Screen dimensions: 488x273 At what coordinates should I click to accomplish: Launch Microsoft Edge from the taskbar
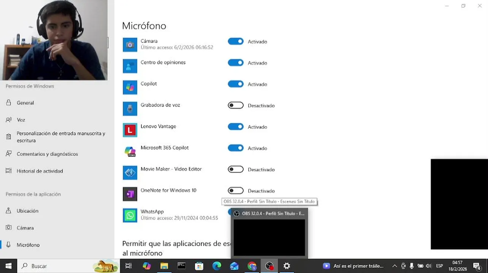(217, 266)
